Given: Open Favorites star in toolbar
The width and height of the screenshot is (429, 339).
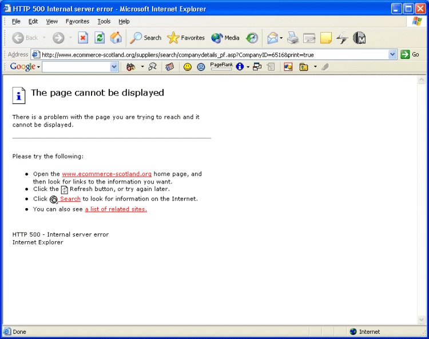Looking at the screenshot, I should [x=186, y=38].
